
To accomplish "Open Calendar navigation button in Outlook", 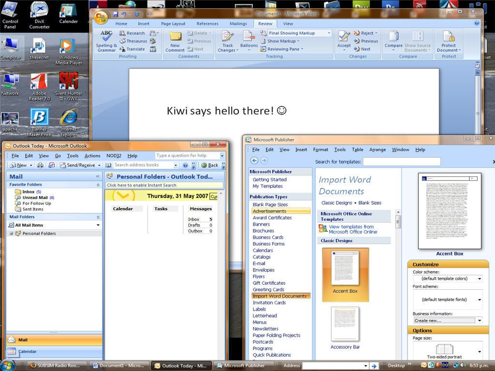I will (54, 352).
